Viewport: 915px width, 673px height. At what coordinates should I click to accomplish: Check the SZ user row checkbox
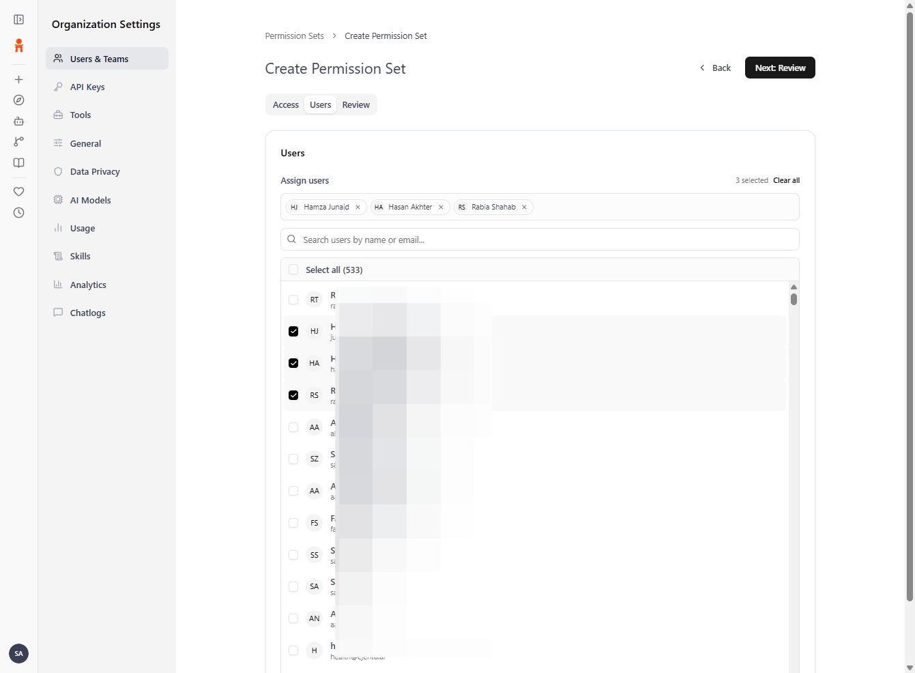[293, 459]
